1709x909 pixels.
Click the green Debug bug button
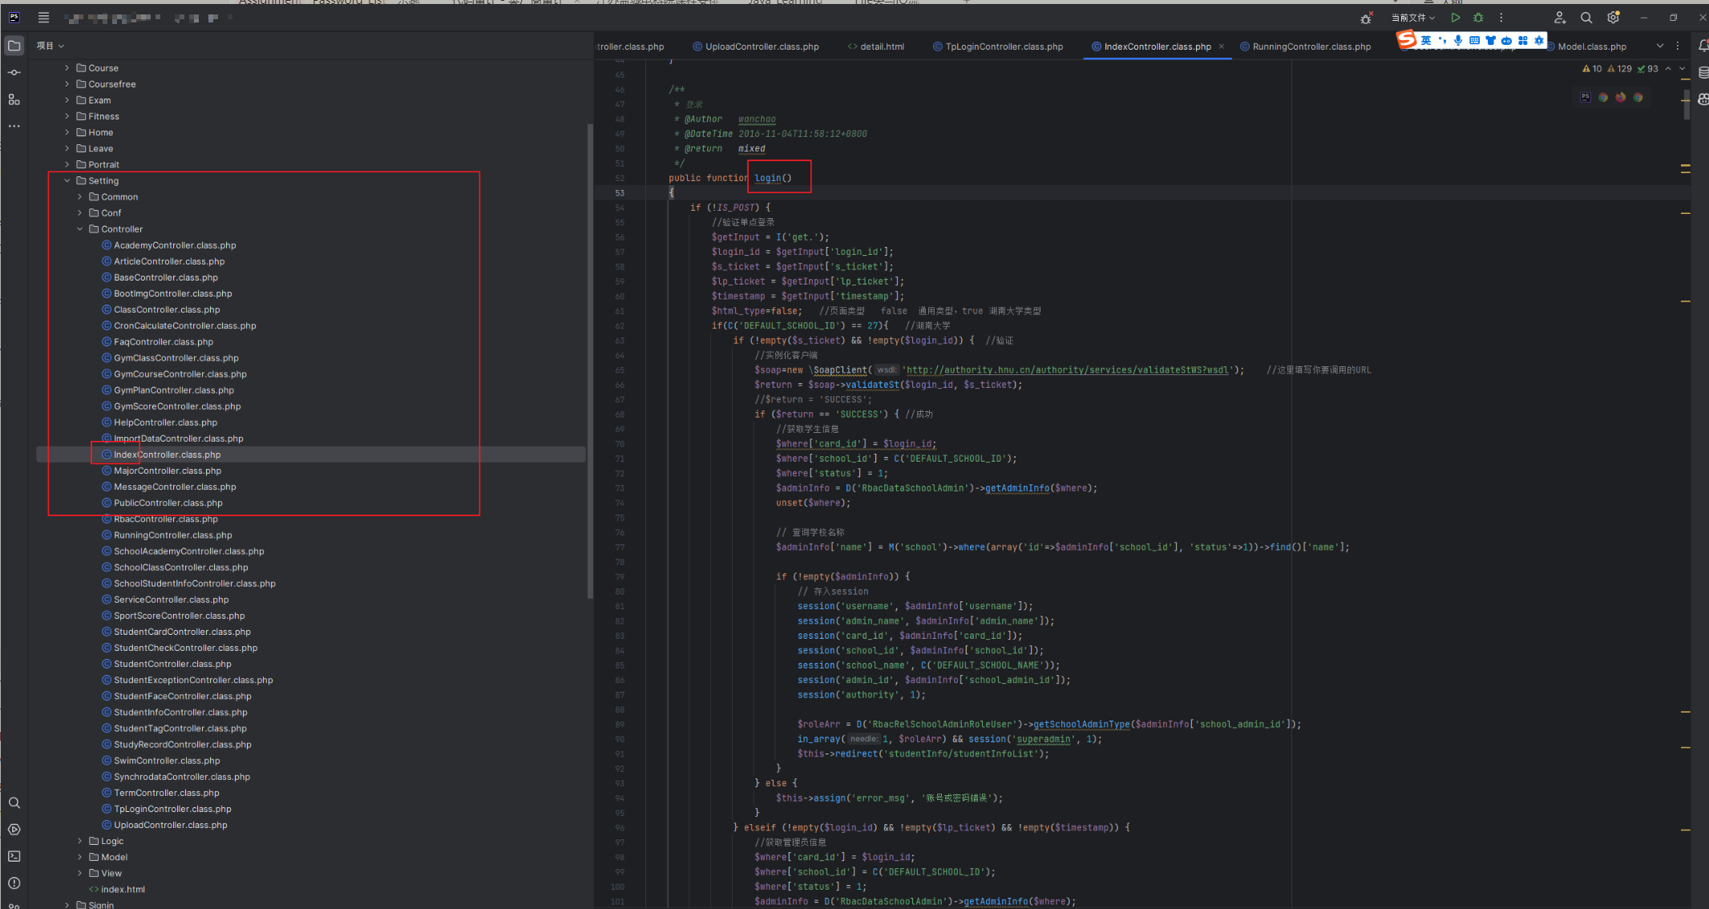tap(1478, 18)
